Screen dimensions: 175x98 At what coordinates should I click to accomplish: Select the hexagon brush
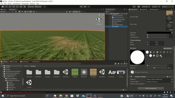[x=151, y=56]
